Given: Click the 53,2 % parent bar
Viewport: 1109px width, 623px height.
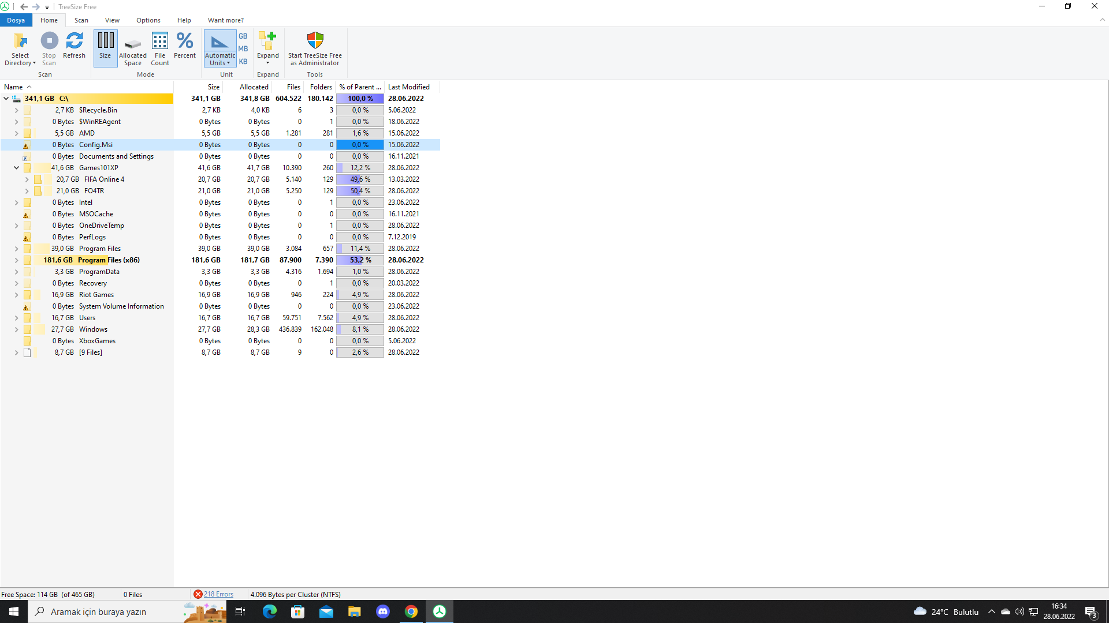Looking at the screenshot, I should (360, 260).
